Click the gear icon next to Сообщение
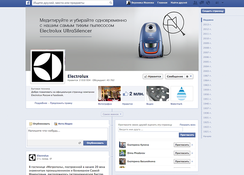 [187, 77]
